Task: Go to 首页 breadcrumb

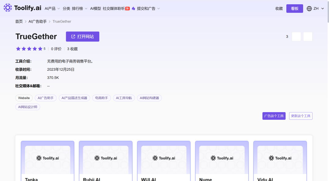Action: (x=19, y=21)
